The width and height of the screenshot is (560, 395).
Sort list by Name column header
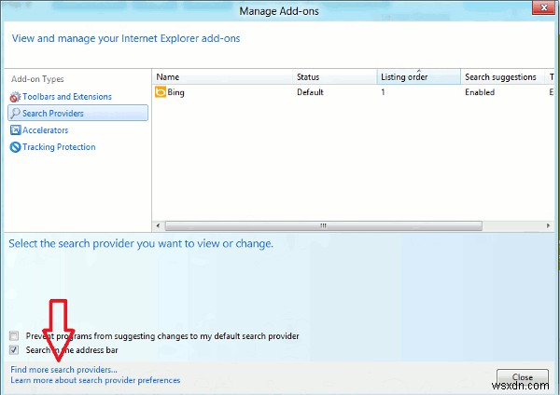(222, 77)
